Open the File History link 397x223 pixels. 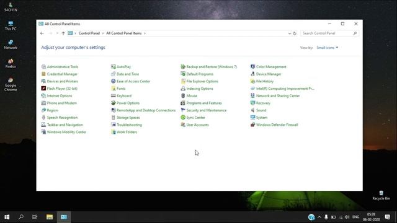[x=265, y=81]
